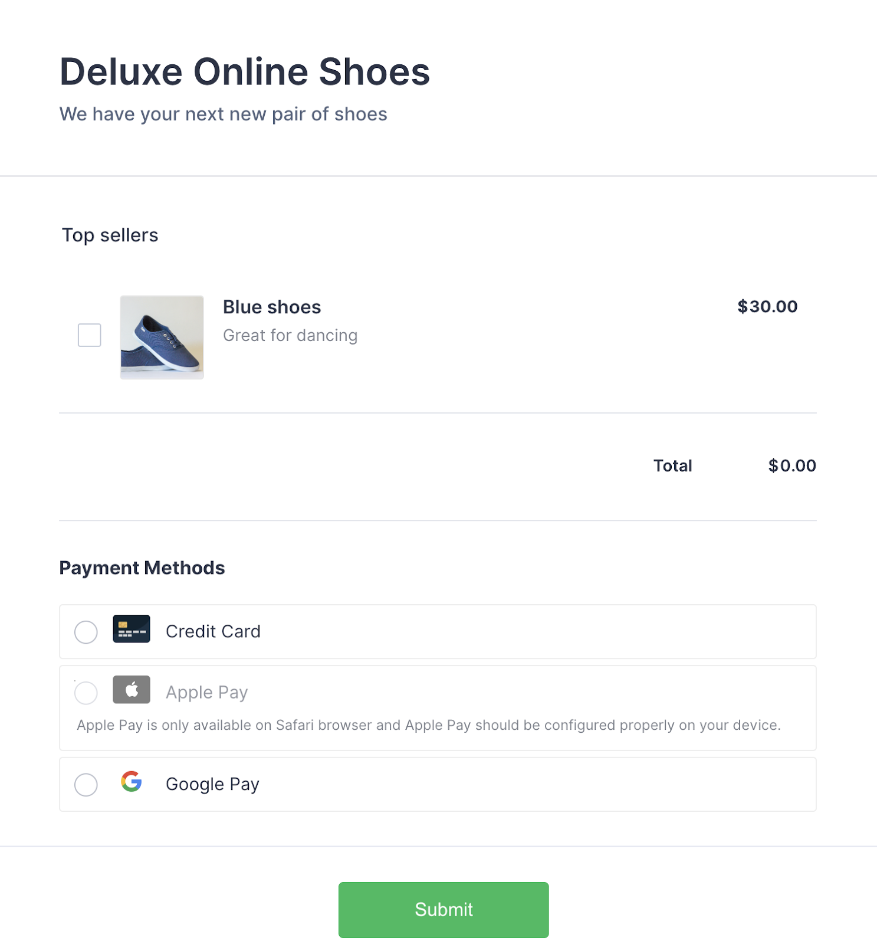Select the Credit Card radio button
This screenshot has height=944, width=877.
click(x=86, y=632)
